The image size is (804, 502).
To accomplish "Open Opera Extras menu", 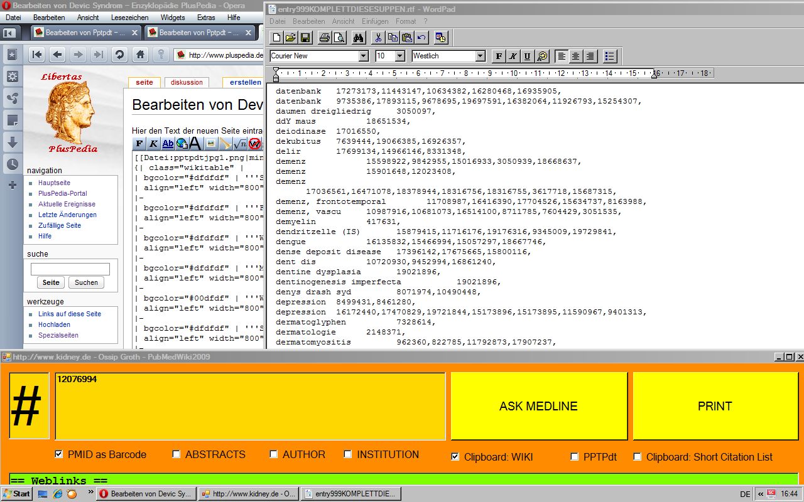I will [205, 18].
